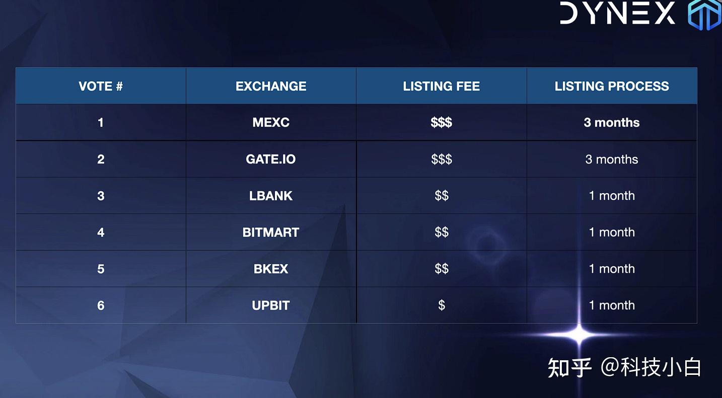Click the LISTING FEE column header

(441, 86)
